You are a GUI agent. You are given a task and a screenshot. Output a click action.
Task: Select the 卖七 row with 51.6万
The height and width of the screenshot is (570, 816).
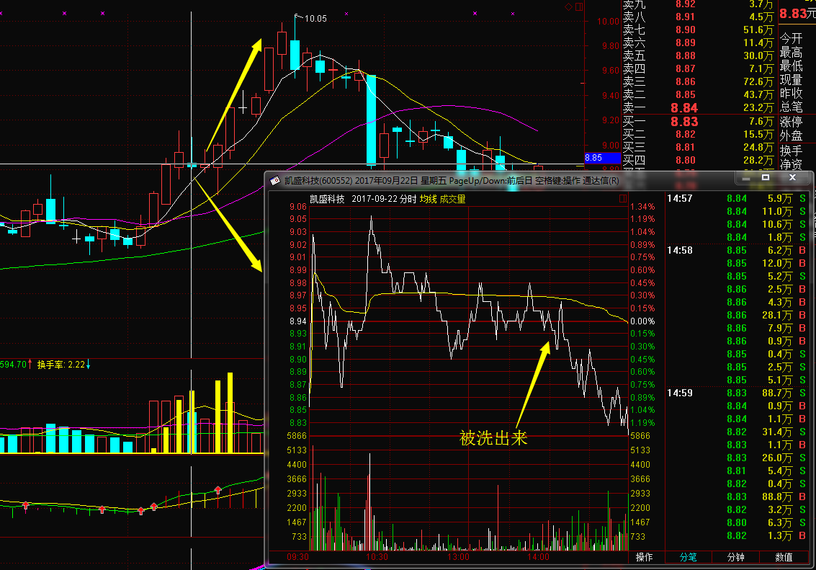699,30
